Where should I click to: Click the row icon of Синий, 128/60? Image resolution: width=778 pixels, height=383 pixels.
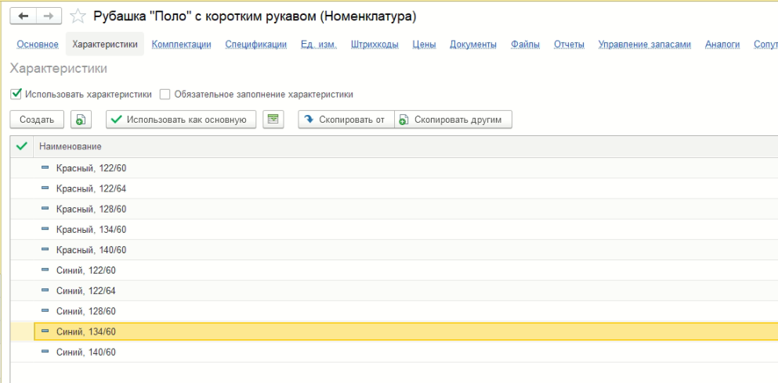pos(45,311)
